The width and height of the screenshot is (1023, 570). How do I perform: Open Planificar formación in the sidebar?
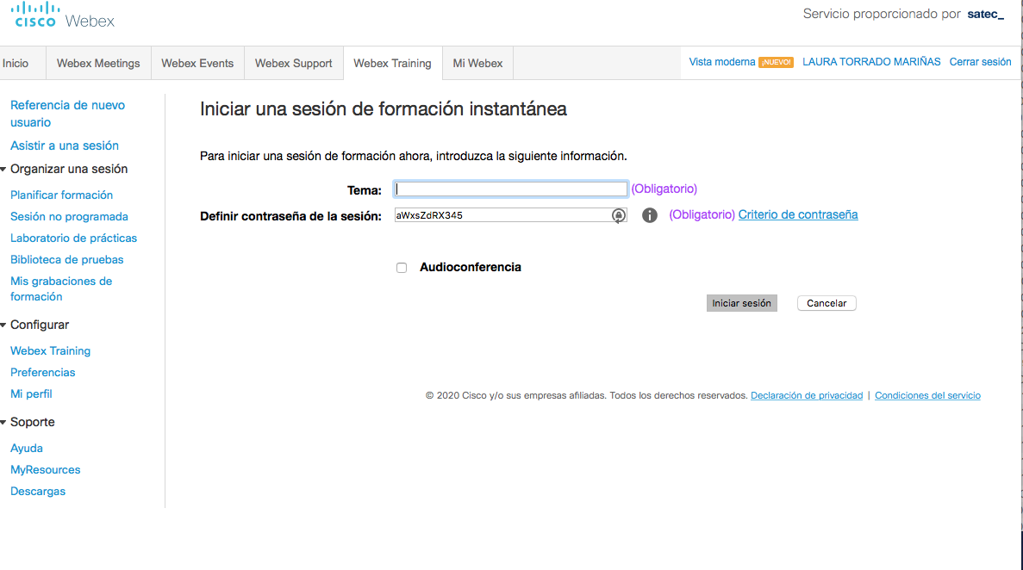coord(61,195)
